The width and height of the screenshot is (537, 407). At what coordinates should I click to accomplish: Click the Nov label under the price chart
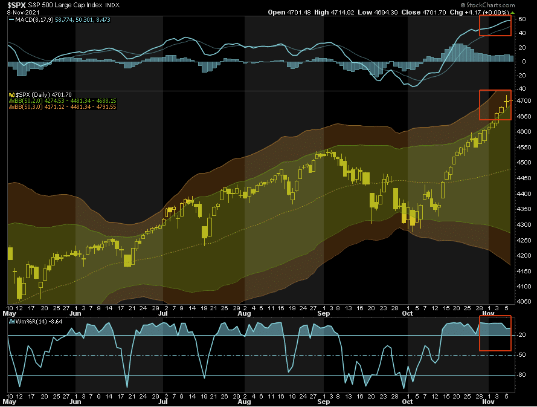tap(488, 313)
